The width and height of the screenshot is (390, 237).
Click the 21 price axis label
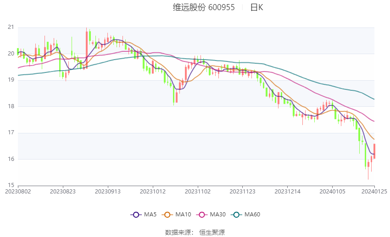pyautogui.click(x=11, y=27)
